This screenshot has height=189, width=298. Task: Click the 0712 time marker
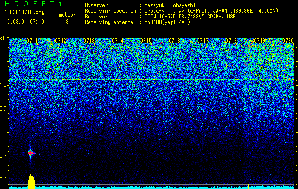click(61, 41)
